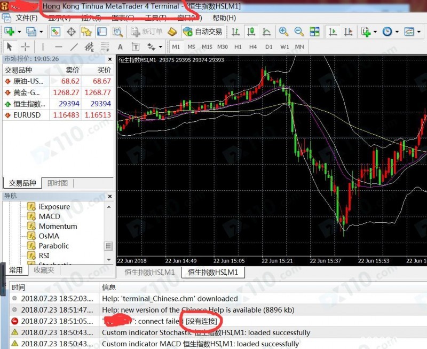Select the vertical line drawing tool
Image resolution: width=427 pixels, height=349 pixels.
coord(43,47)
